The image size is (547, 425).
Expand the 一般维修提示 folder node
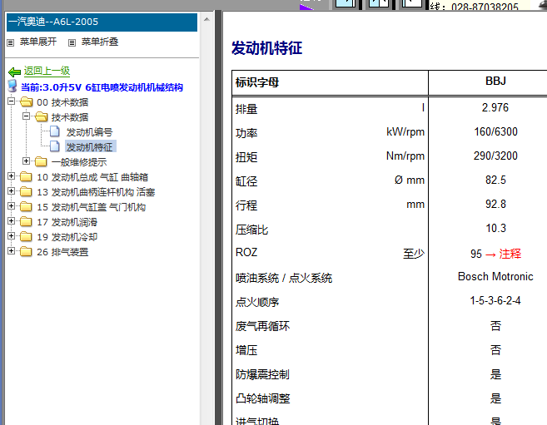[x=26, y=161]
